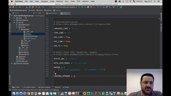This screenshot has width=171, height=96.
Task: Collapse fe-healthcheck-server root node
Action: 12,16
